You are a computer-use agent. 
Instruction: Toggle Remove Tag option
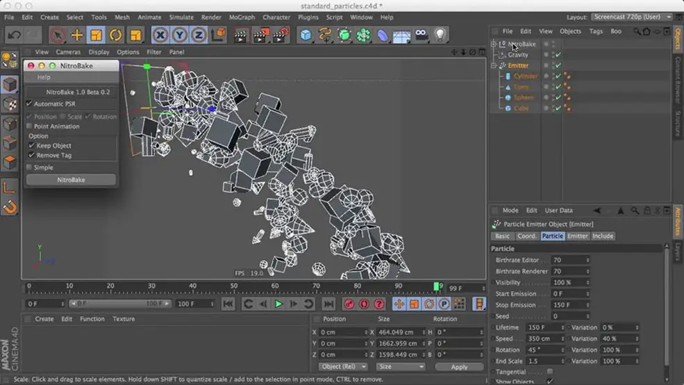[31, 155]
